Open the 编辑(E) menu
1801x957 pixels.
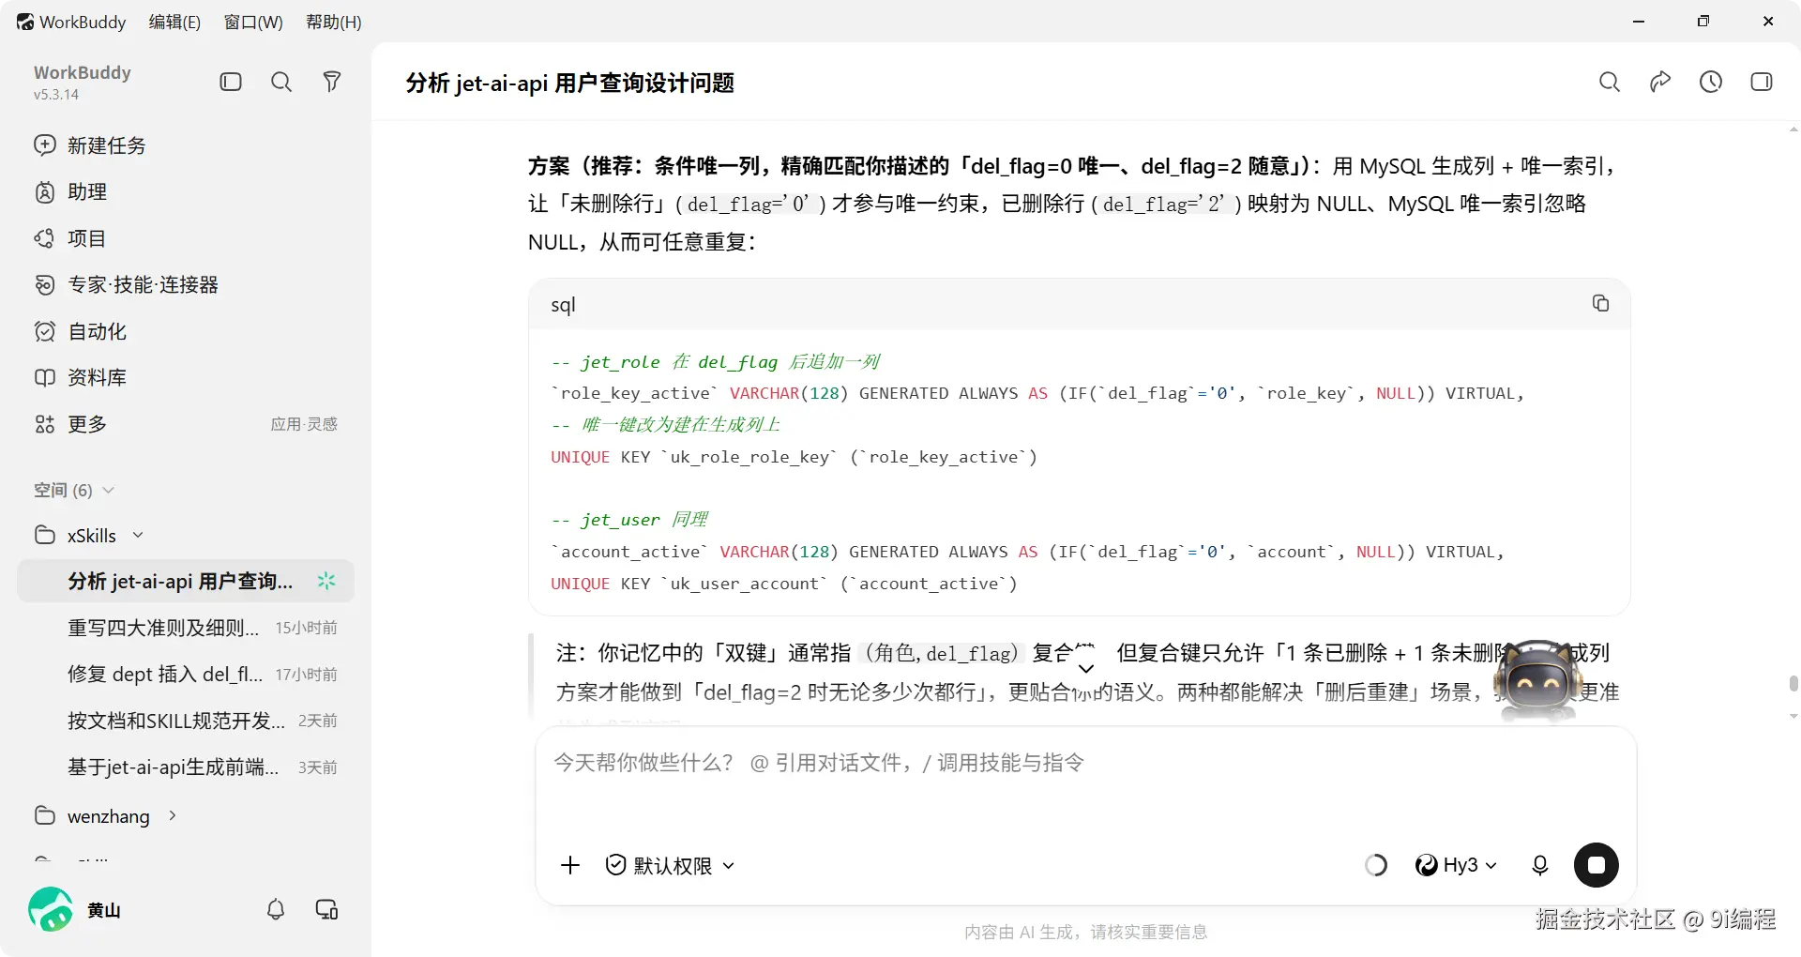pos(174,22)
